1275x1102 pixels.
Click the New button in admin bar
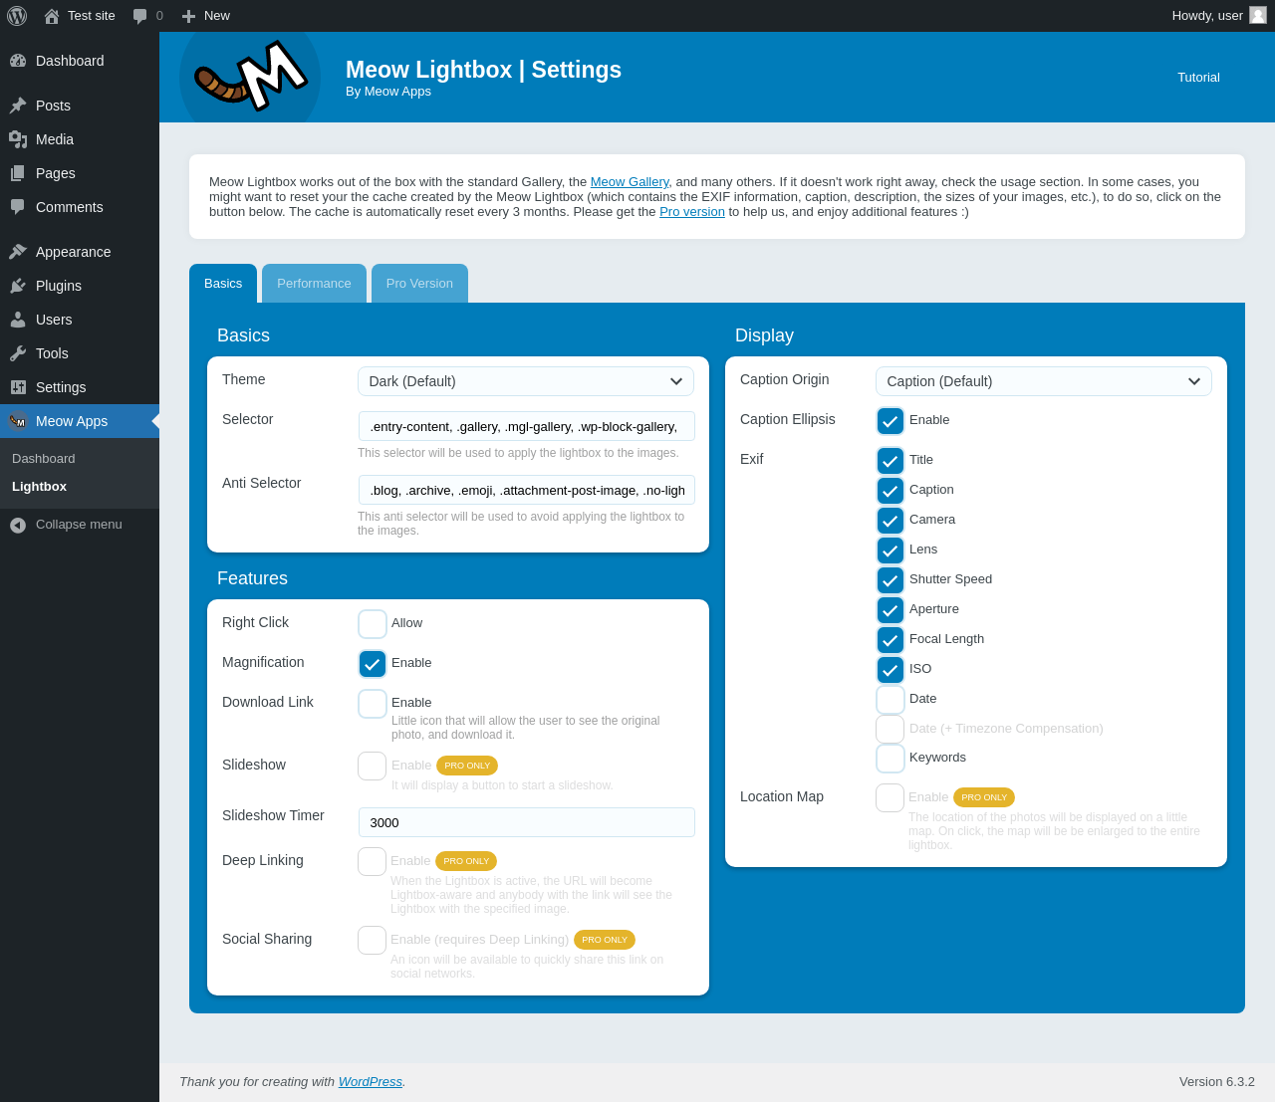205,16
